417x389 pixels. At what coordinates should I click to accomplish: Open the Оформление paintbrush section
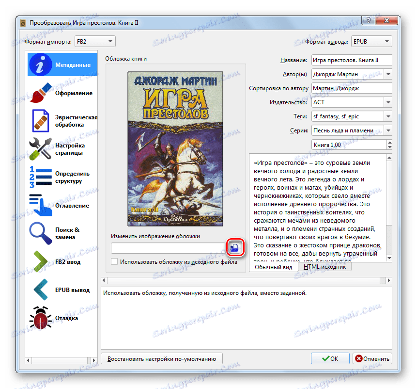coord(62,93)
